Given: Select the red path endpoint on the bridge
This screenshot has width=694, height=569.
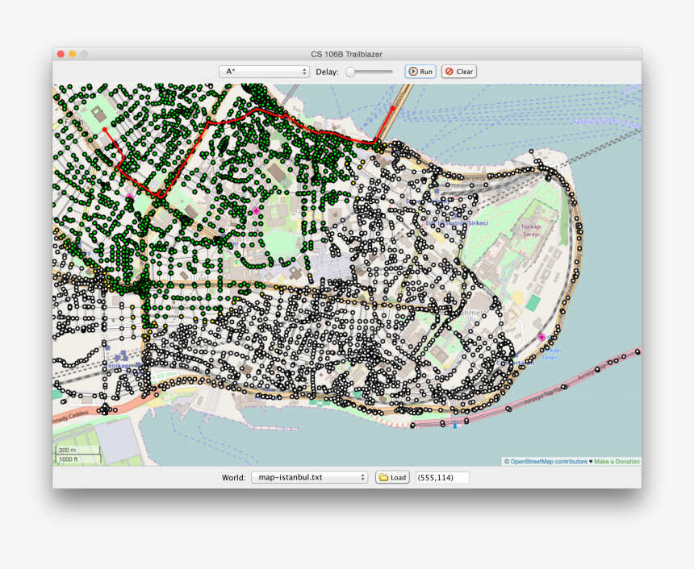Looking at the screenshot, I should pyautogui.click(x=393, y=107).
